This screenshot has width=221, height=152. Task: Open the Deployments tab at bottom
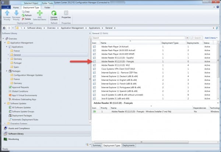(128, 145)
